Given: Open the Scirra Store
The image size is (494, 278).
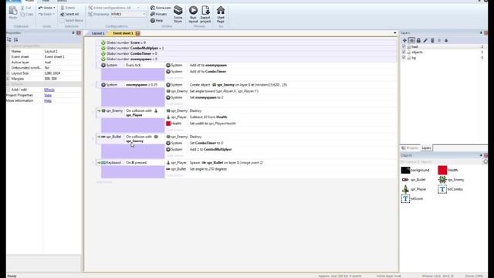Looking at the screenshot, I should coord(178,14).
